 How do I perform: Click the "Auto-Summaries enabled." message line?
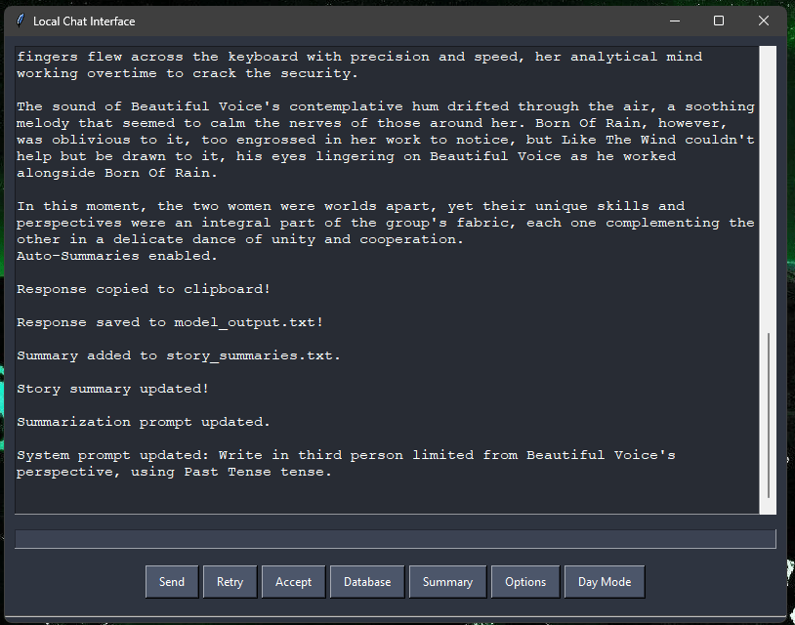click(117, 256)
